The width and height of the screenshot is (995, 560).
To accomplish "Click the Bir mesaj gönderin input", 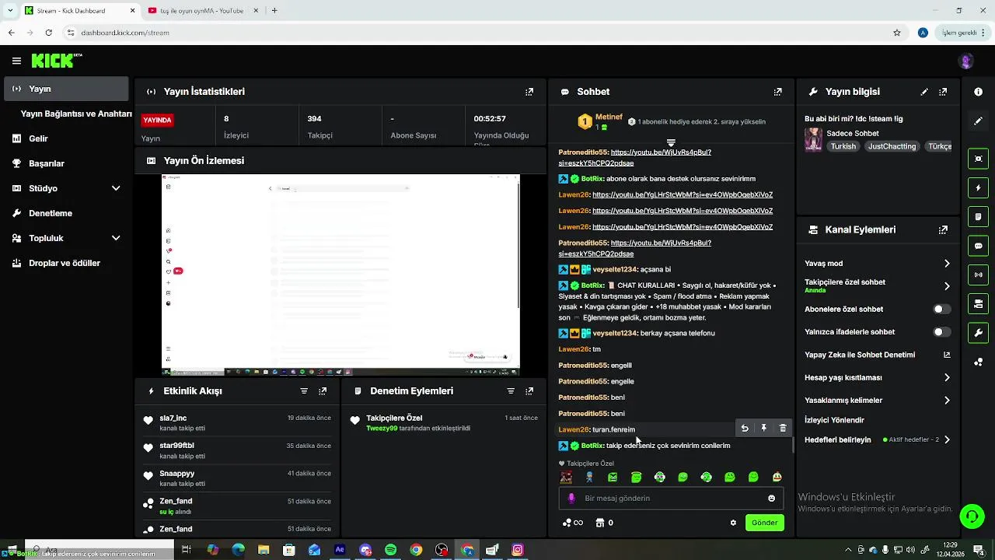I will (x=671, y=499).
